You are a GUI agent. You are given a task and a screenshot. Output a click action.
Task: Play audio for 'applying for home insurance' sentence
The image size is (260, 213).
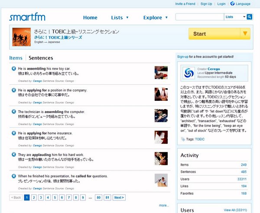(14, 133)
